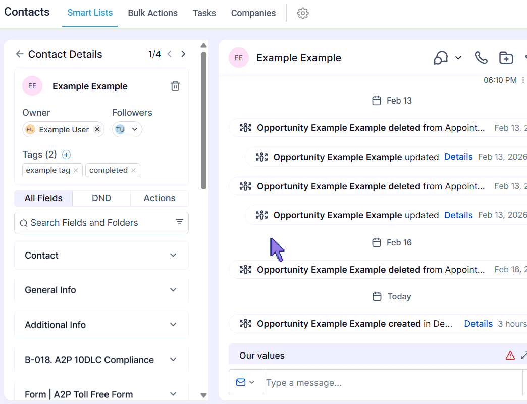Click the red warning triangle in Our values
This screenshot has width=527, height=404.
coord(510,355)
